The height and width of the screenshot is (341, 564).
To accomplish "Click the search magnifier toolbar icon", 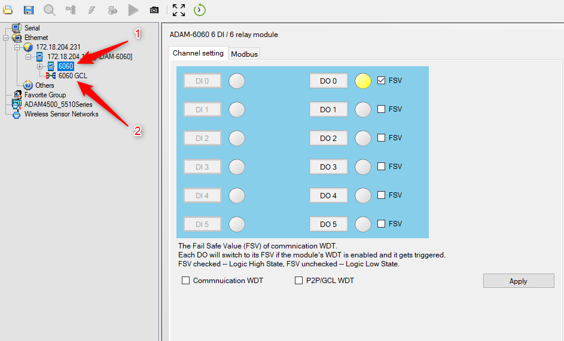I will [x=49, y=10].
